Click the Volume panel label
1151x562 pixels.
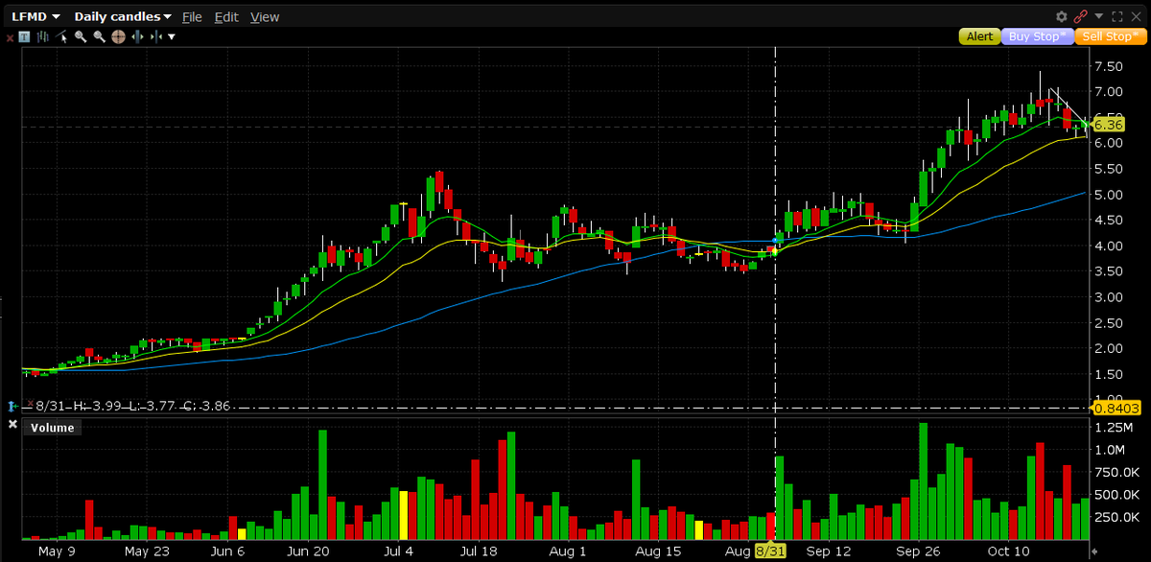53,428
